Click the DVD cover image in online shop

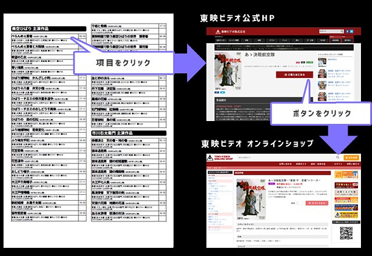(251, 199)
